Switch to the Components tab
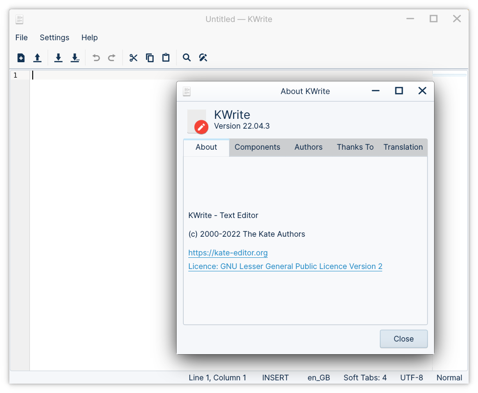 pos(257,147)
